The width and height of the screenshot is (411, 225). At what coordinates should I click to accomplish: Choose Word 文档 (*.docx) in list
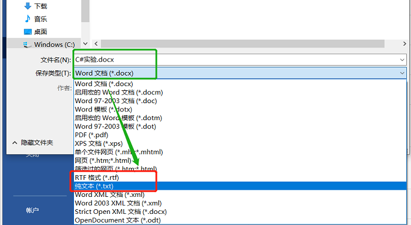point(240,84)
